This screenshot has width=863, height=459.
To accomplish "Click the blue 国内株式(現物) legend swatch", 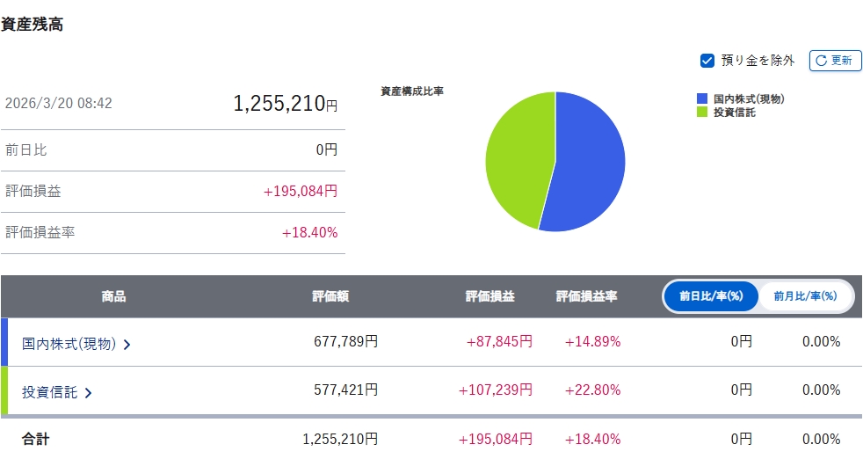I will [701, 99].
